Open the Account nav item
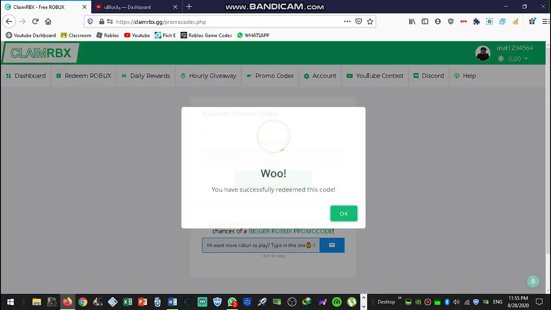 pos(320,76)
